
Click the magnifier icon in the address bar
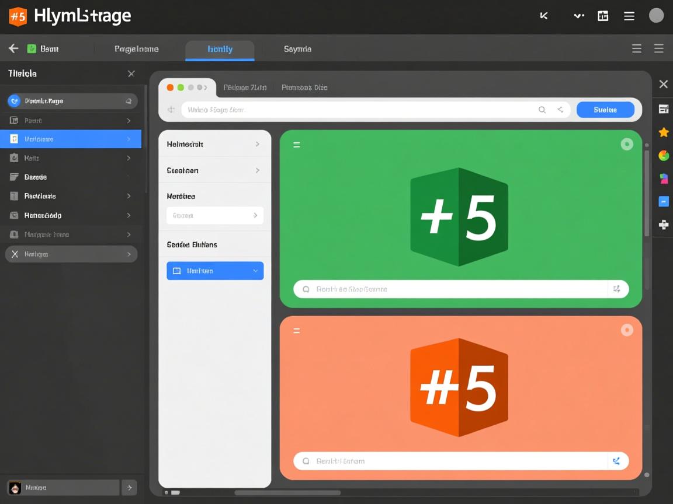(x=542, y=110)
